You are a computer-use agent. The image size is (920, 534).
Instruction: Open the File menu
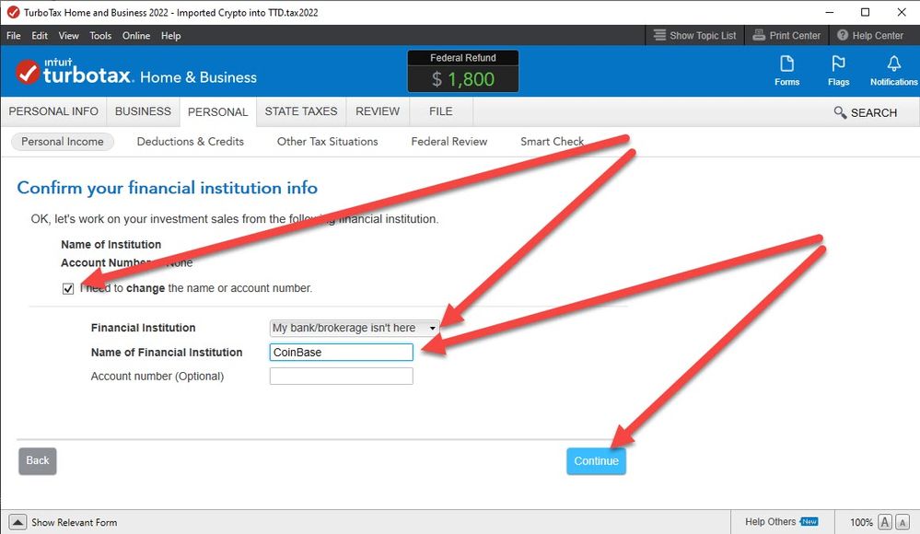pyautogui.click(x=14, y=36)
